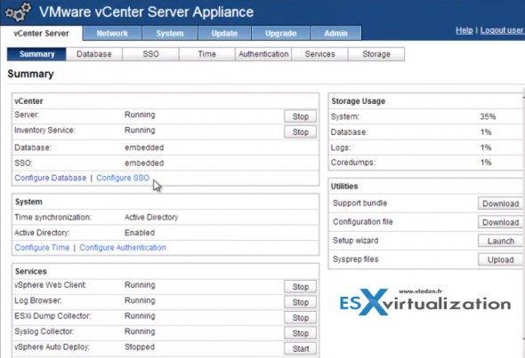Download the Configuration file
This screenshot has width=525, height=358.
500,222
